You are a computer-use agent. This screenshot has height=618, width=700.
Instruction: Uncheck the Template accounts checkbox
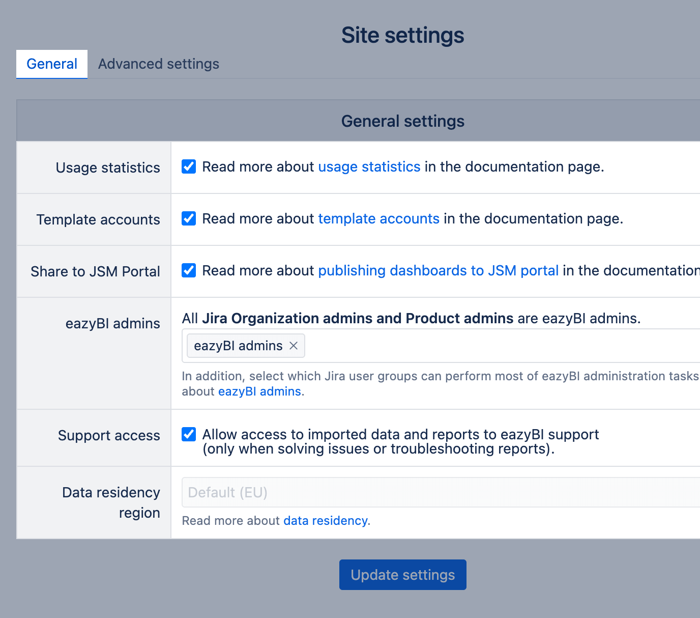pos(189,218)
